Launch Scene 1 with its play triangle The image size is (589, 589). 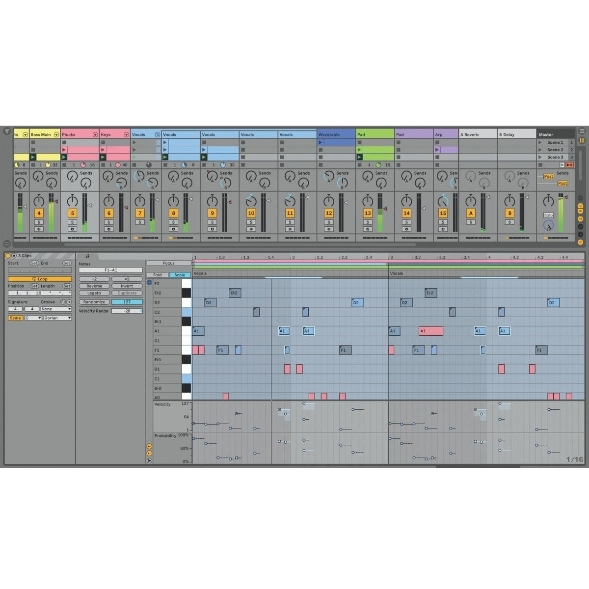pos(541,142)
